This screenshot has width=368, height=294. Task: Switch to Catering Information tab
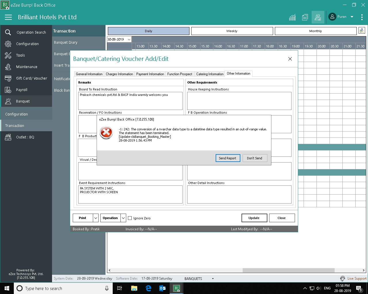point(210,74)
